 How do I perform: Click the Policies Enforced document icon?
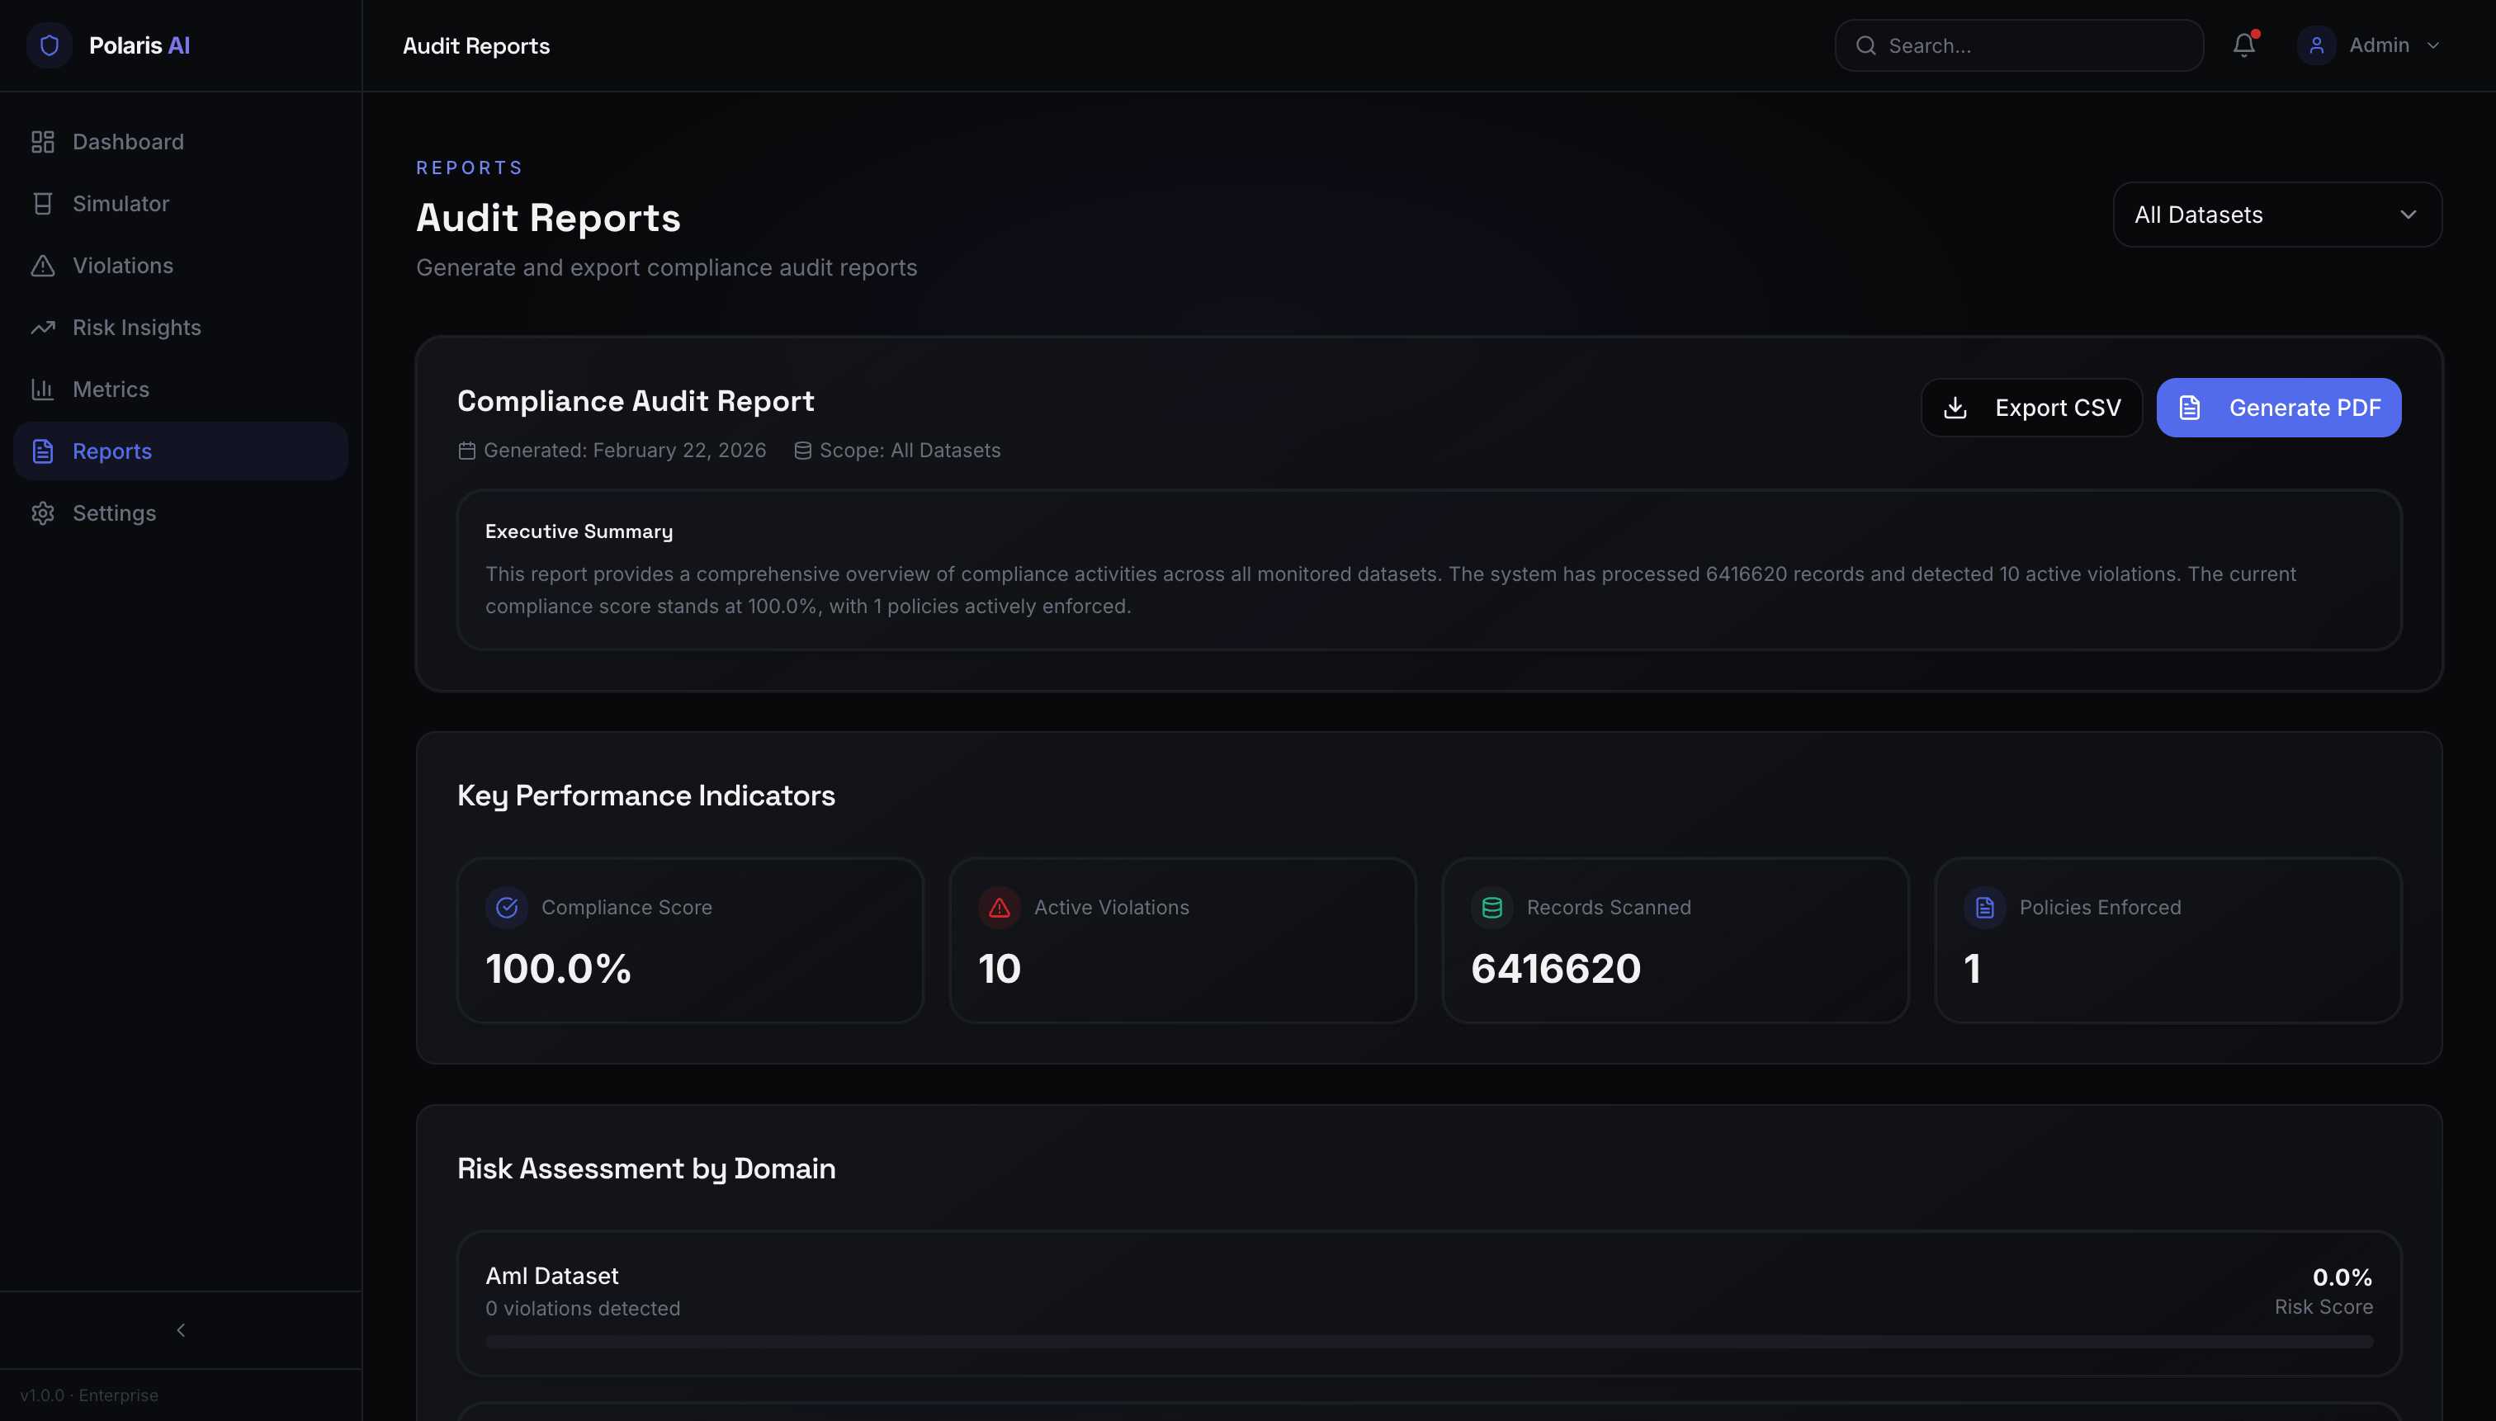[x=1984, y=907]
